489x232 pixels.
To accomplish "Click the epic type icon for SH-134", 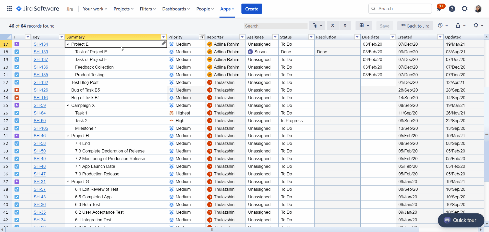I will coord(17,44).
